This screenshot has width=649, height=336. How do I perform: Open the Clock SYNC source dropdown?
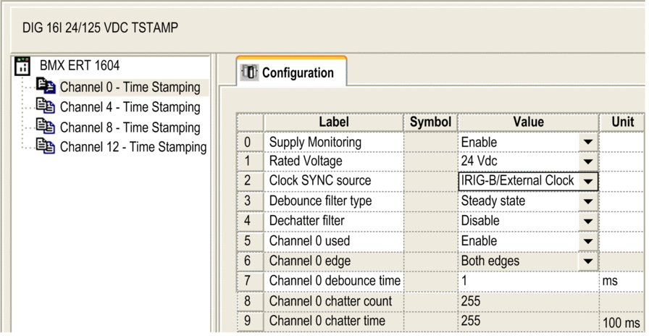point(587,181)
